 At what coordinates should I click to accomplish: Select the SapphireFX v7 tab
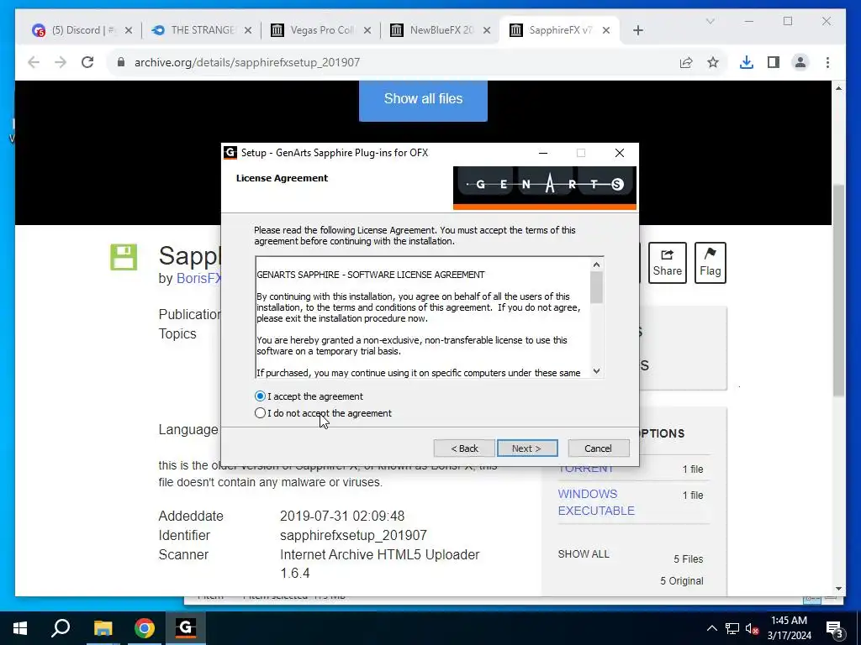(558, 30)
